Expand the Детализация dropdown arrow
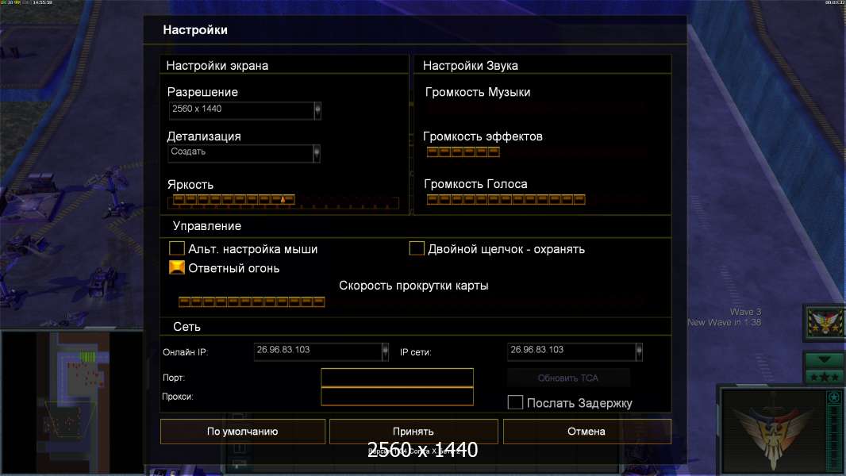846x476 pixels. (316, 153)
